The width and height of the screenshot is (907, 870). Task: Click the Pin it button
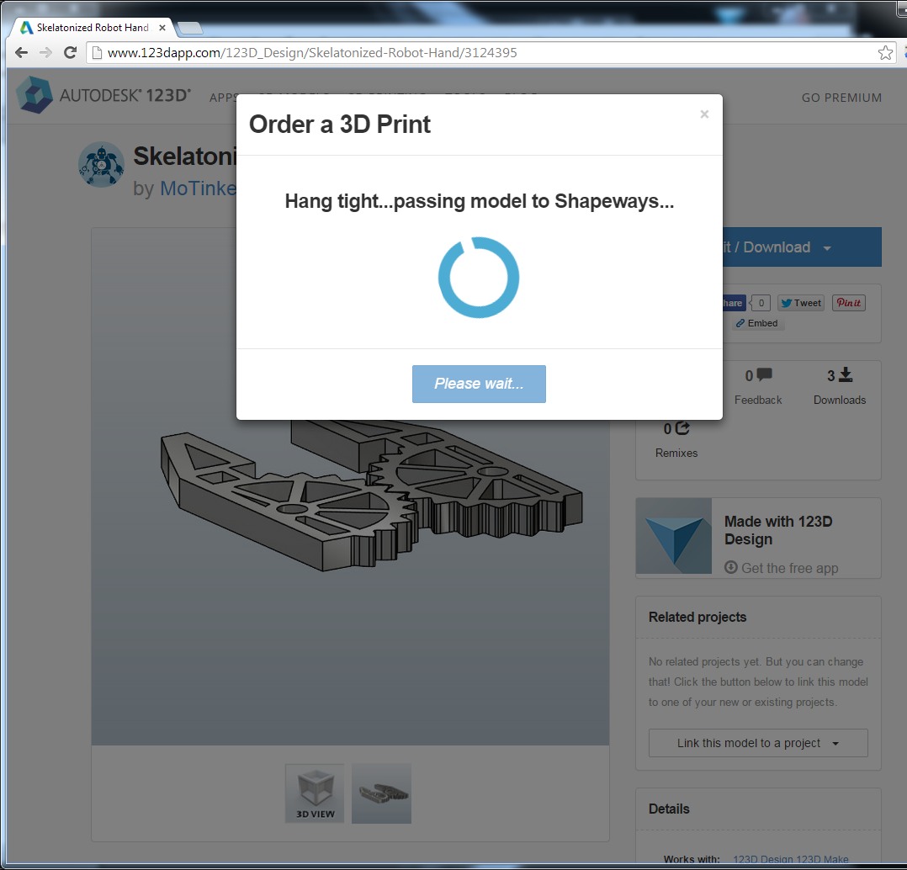pyautogui.click(x=849, y=303)
